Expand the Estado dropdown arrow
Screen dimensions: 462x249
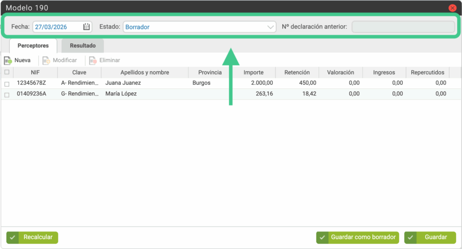[271, 27]
